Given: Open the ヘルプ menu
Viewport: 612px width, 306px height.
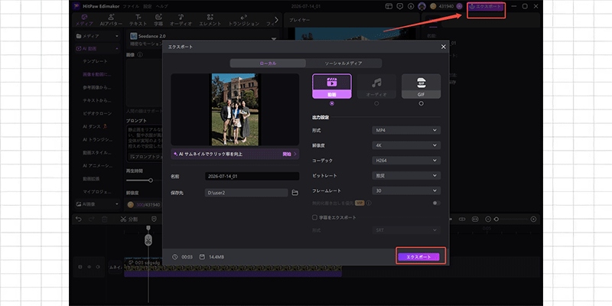Looking at the screenshot, I should pyautogui.click(x=161, y=7).
